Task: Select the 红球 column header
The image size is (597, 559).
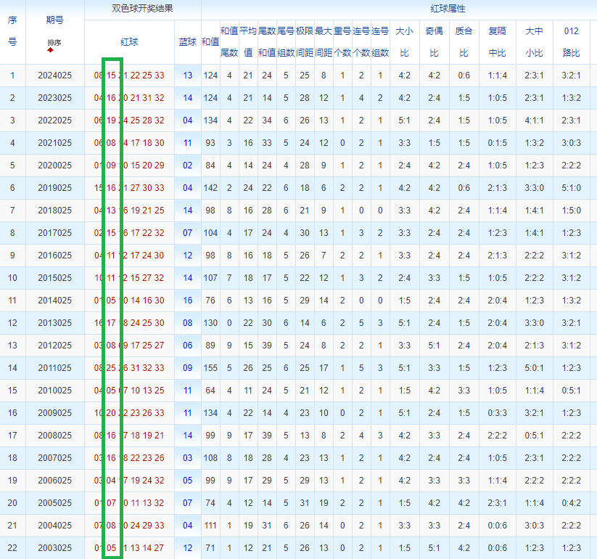Action: coord(129,42)
